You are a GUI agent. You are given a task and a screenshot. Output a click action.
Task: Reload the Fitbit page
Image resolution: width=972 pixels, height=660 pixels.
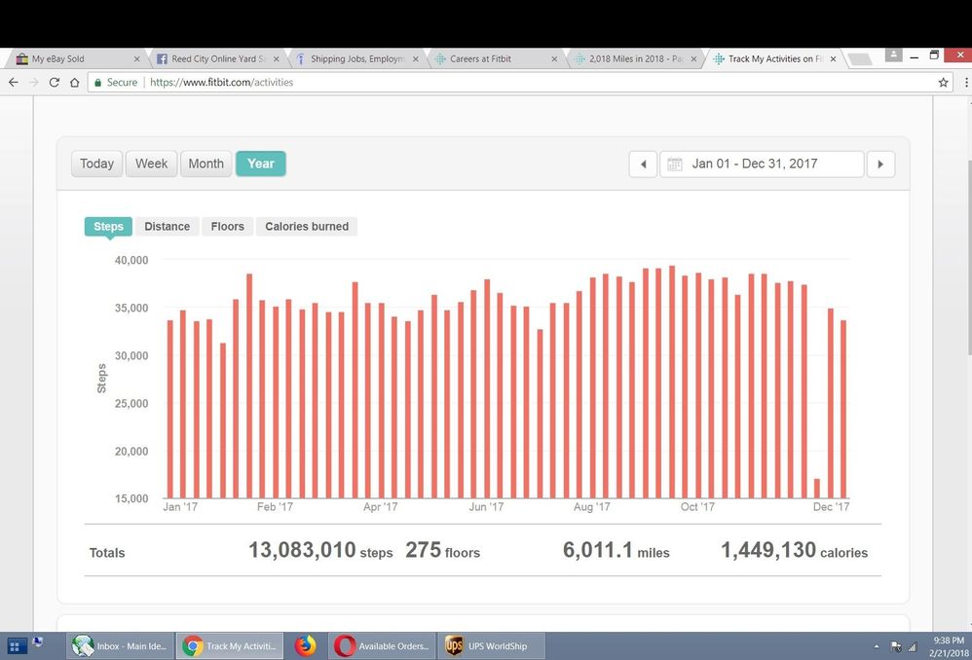click(x=55, y=83)
